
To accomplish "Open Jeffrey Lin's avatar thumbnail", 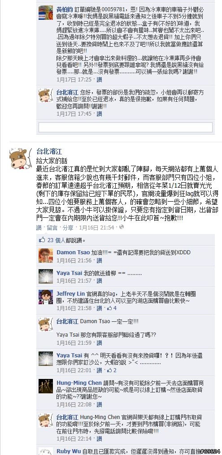I will (x=46, y=297).
